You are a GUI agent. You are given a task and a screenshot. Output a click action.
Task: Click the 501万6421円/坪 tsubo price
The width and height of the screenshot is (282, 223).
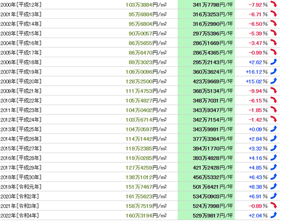[x=213, y=187]
